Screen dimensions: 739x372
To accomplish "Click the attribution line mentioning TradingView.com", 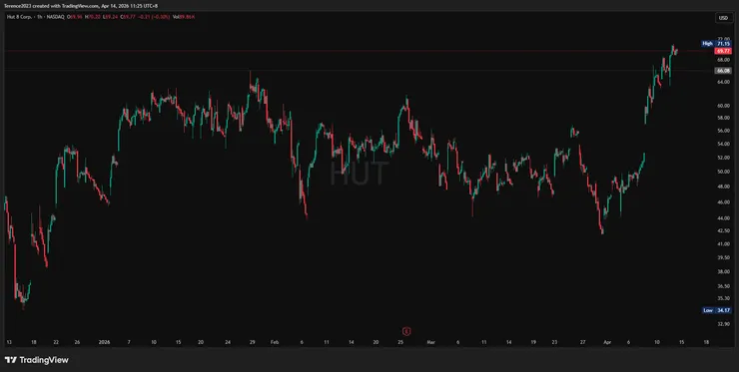I will 81,5.
